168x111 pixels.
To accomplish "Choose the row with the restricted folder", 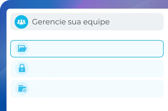I will (87, 89).
